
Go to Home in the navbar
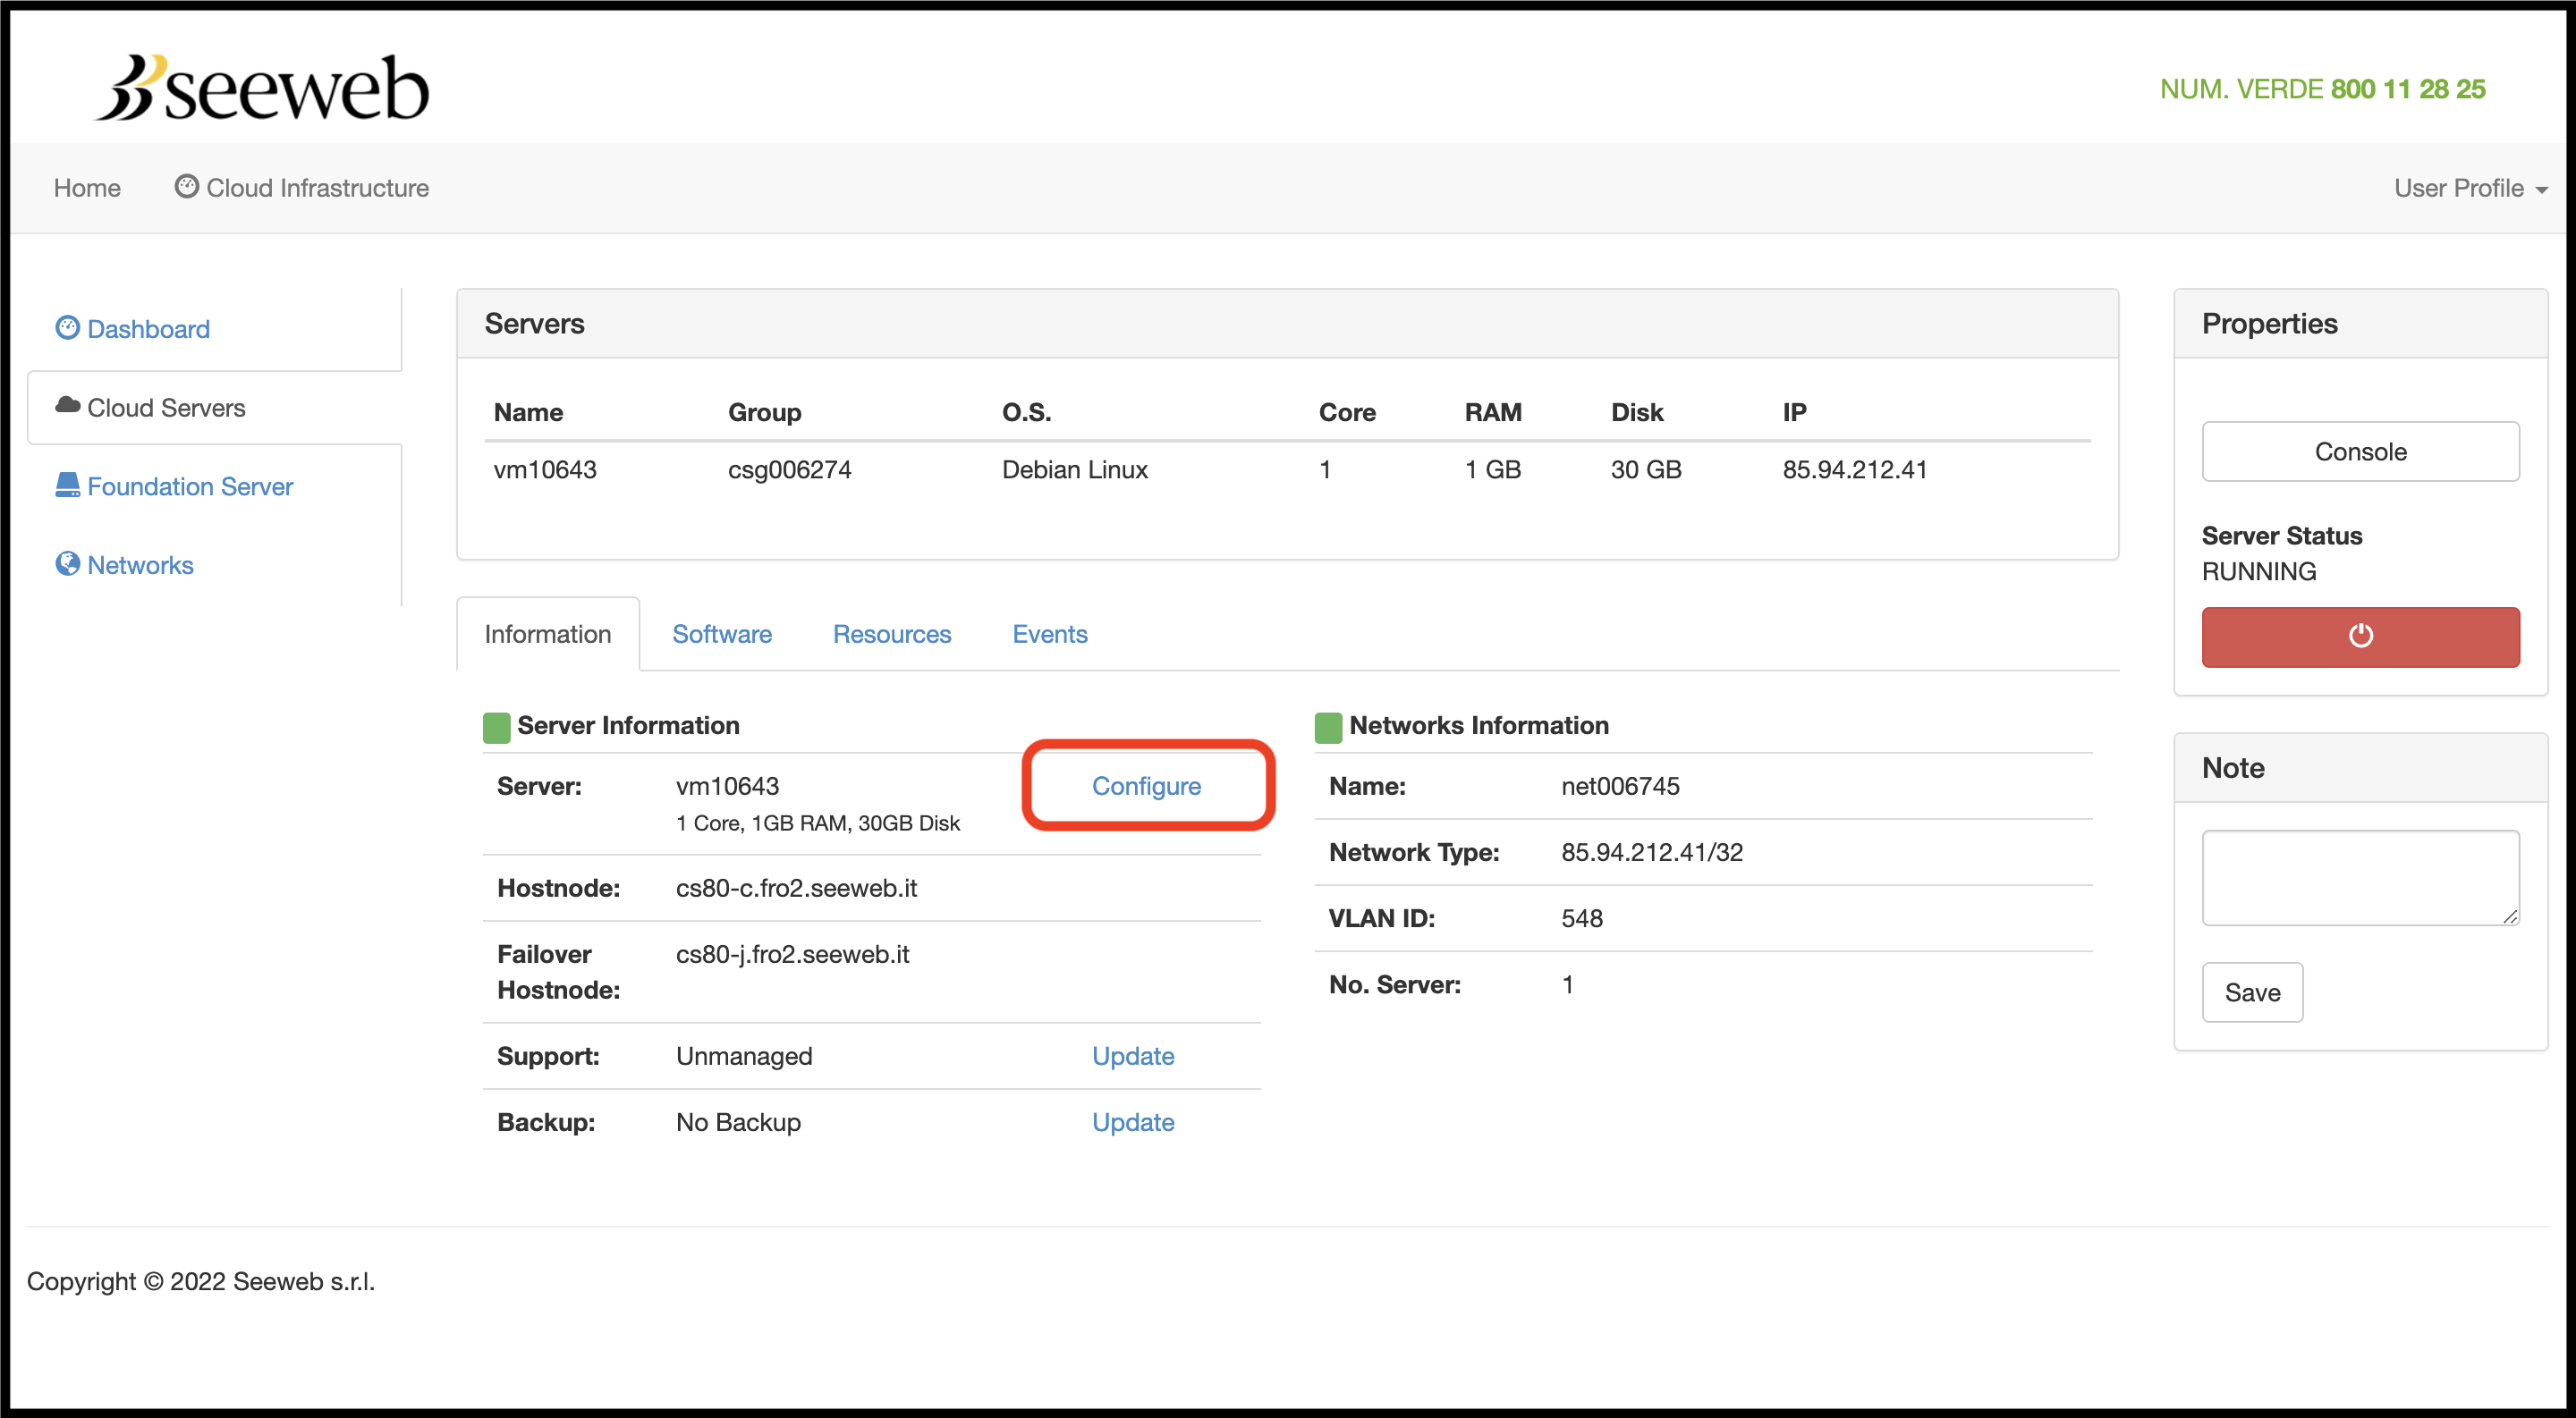click(x=87, y=188)
